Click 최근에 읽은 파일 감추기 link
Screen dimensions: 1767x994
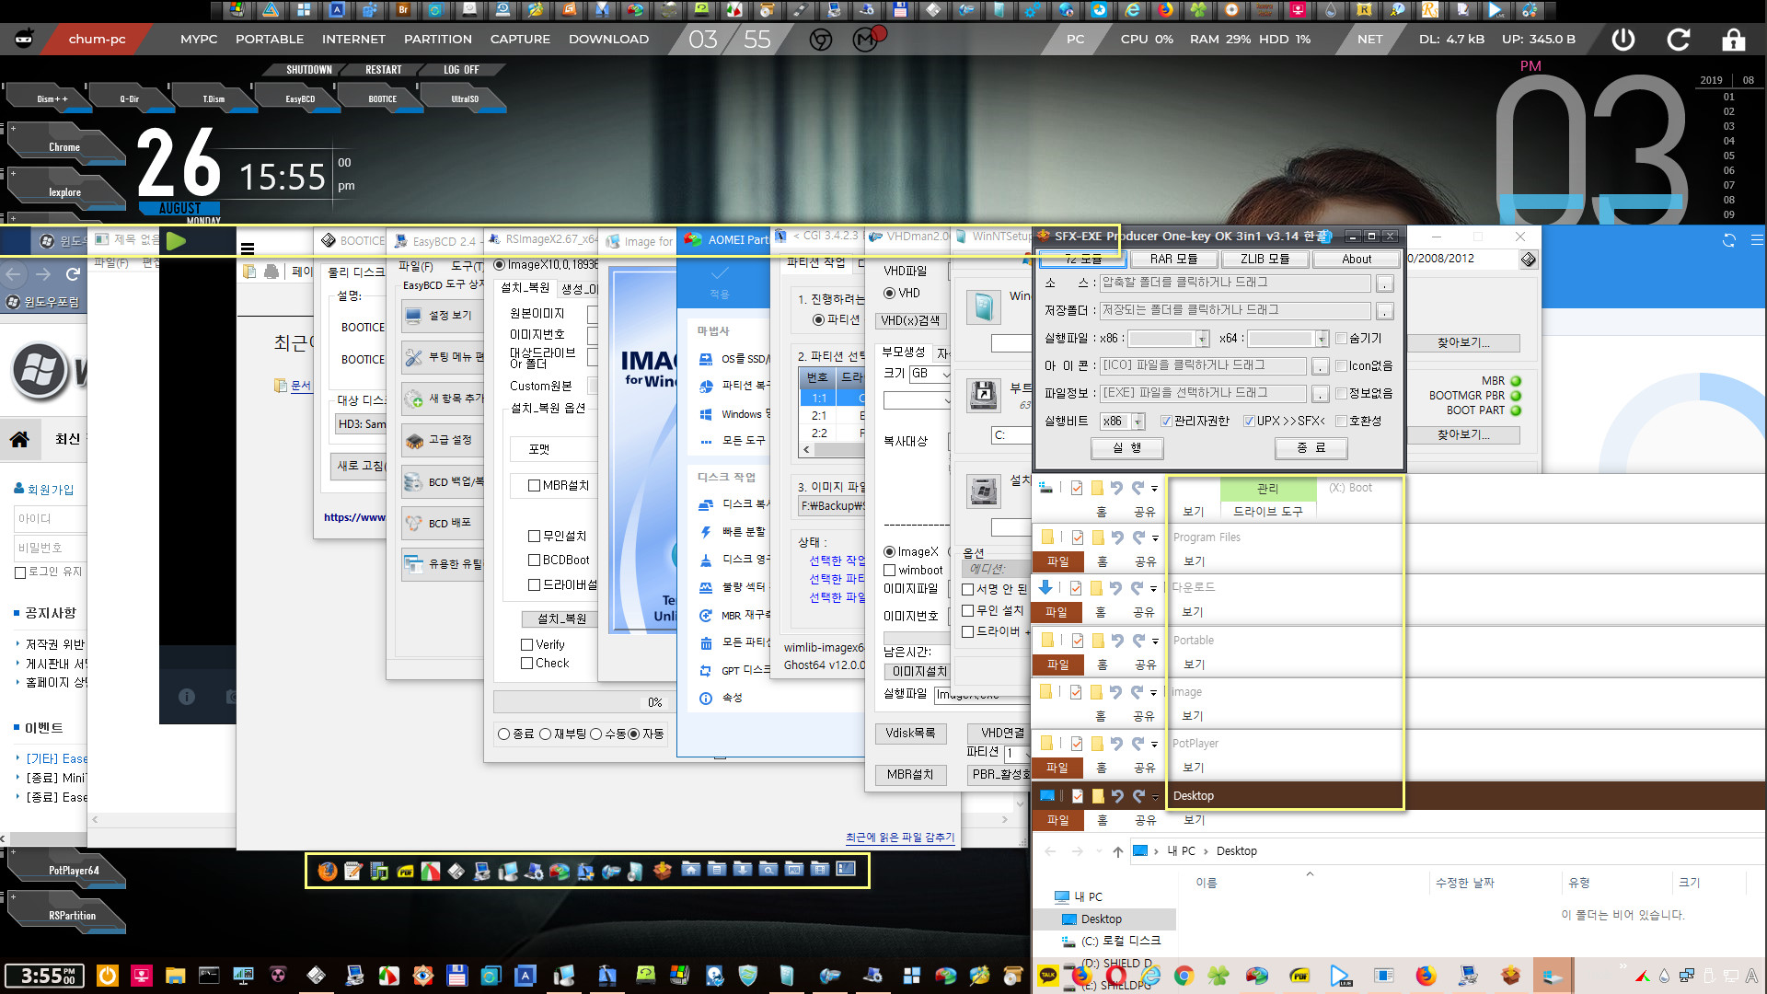[900, 838]
